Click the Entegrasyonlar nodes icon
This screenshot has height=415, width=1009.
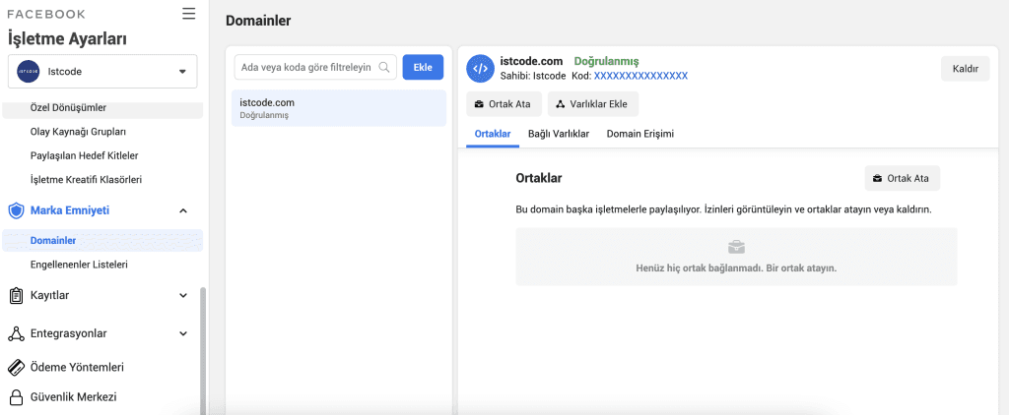click(x=16, y=333)
